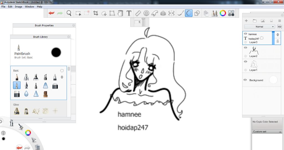
Task: Open the lagoon color wheel
Action: tap(28, 133)
